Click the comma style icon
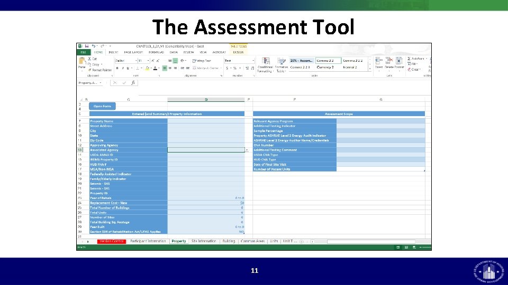508x285 pixels. click(240, 68)
